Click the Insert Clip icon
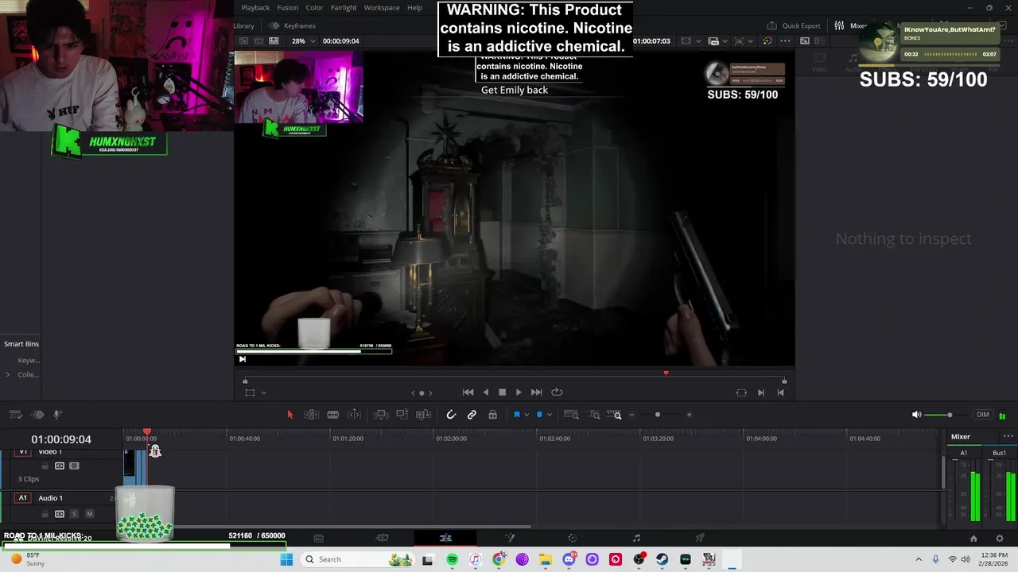The image size is (1018, 572). tap(381, 415)
